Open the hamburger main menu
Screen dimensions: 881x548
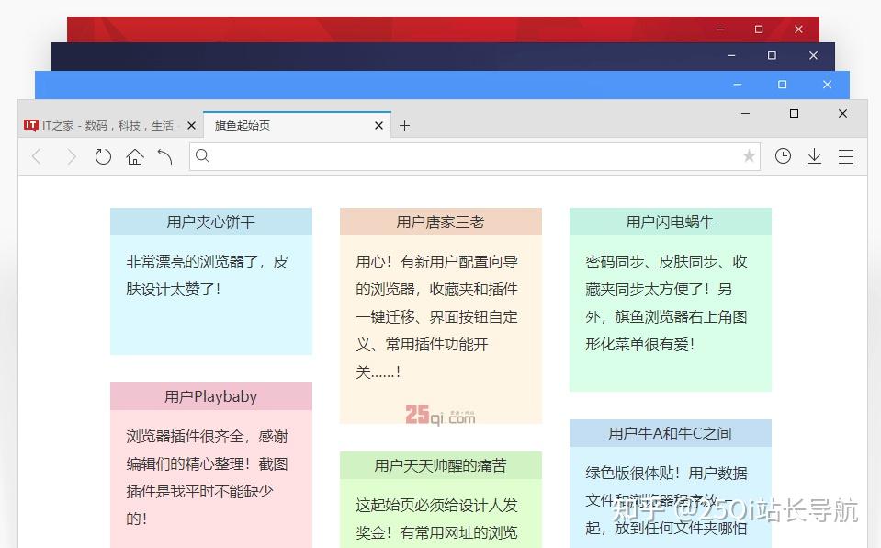click(x=845, y=156)
